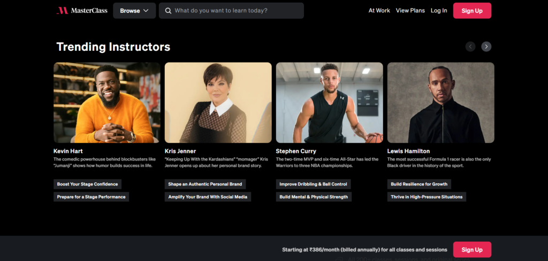Click the Stephen Curry name heading
548x261 pixels.
(x=296, y=151)
